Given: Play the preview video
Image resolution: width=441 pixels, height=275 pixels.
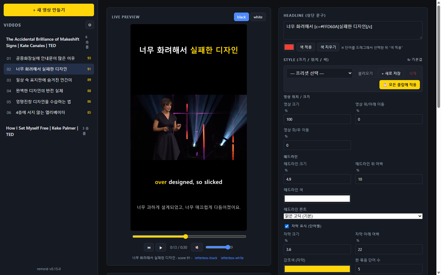Looking at the screenshot, I should (161, 248).
